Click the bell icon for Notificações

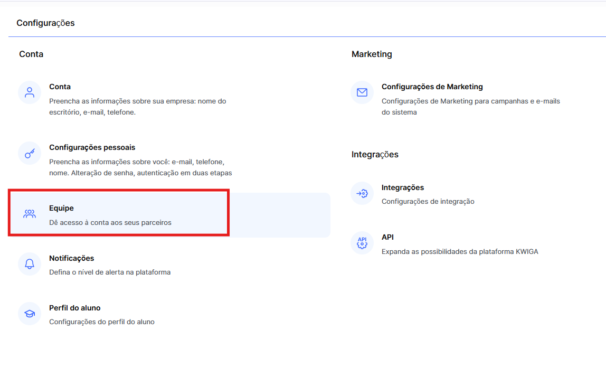pos(30,264)
